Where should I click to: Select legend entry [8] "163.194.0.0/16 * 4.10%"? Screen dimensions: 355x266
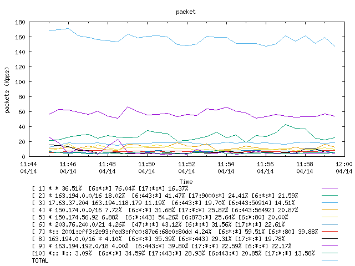tap(159, 239)
